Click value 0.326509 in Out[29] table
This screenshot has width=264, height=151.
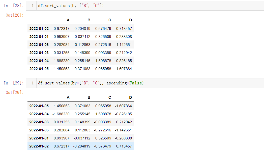point(103,138)
